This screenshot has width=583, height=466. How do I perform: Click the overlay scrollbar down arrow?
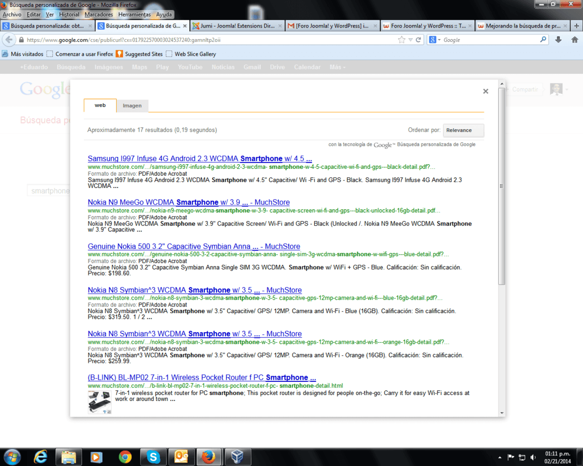501,413
